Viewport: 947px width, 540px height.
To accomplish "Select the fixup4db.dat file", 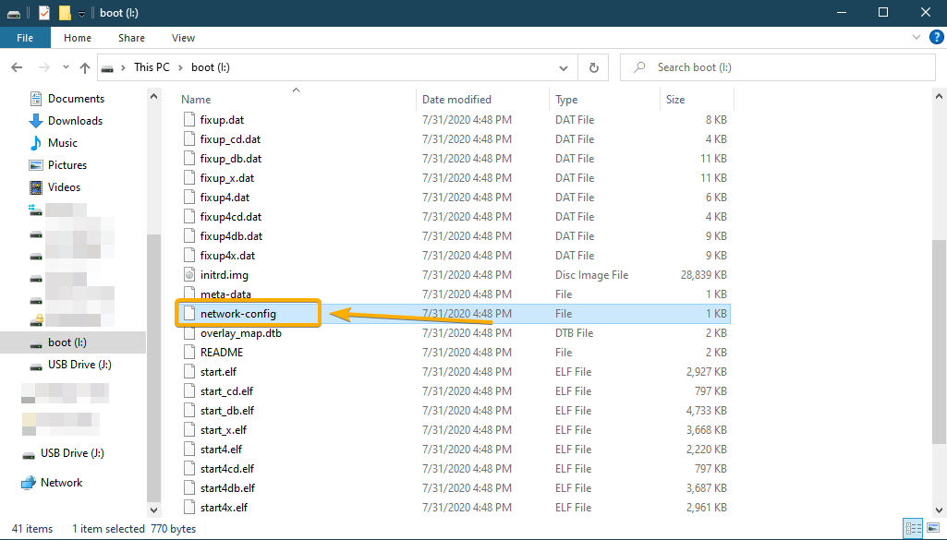I will 231,236.
